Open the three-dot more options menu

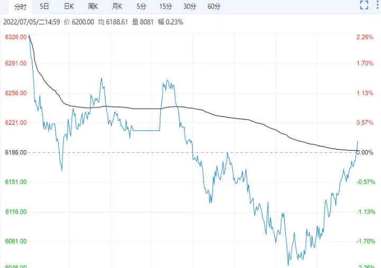pos(378,6)
